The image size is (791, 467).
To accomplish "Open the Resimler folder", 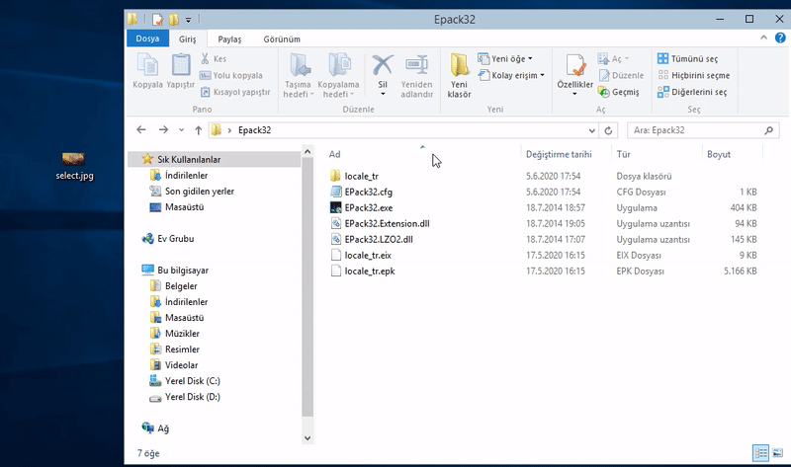I will click(182, 350).
